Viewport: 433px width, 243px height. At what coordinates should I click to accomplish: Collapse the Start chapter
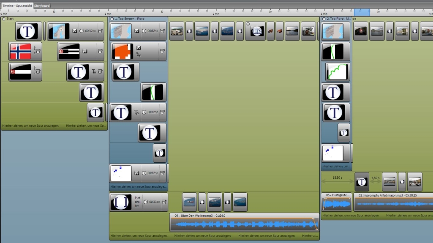pyautogui.click(x=3, y=19)
